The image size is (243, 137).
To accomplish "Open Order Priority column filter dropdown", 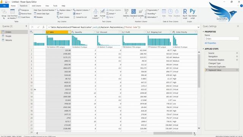I will click(x=196, y=32).
